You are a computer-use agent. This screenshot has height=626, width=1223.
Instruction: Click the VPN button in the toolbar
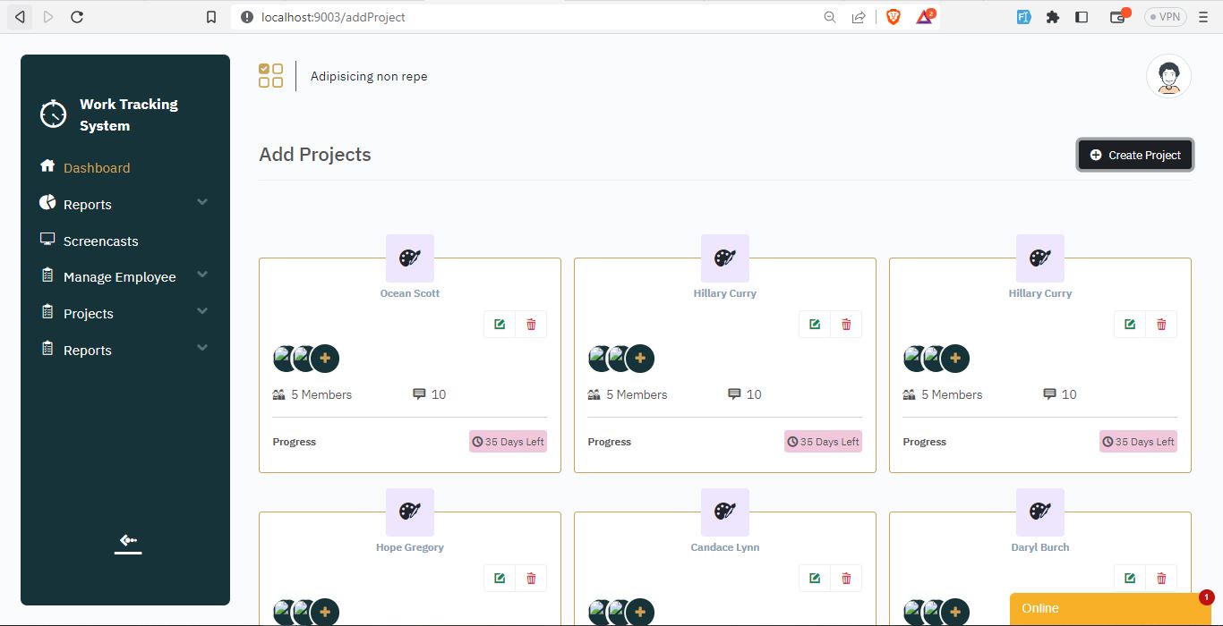coord(1165,17)
